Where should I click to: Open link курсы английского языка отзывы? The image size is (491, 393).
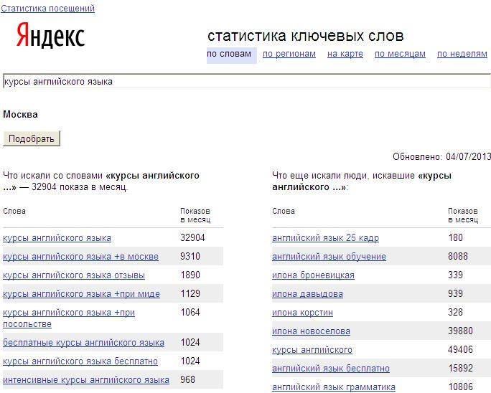[x=74, y=275]
